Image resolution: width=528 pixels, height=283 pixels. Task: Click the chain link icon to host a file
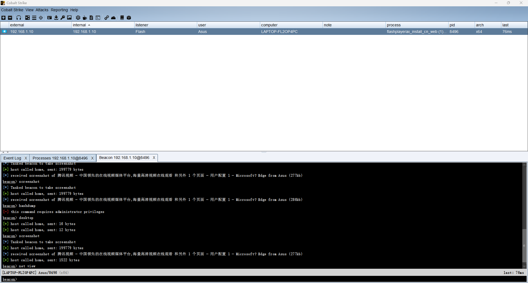pos(107,18)
